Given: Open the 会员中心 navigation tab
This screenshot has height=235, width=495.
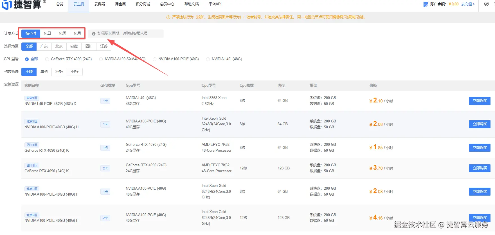Looking at the screenshot, I should (x=167, y=4).
